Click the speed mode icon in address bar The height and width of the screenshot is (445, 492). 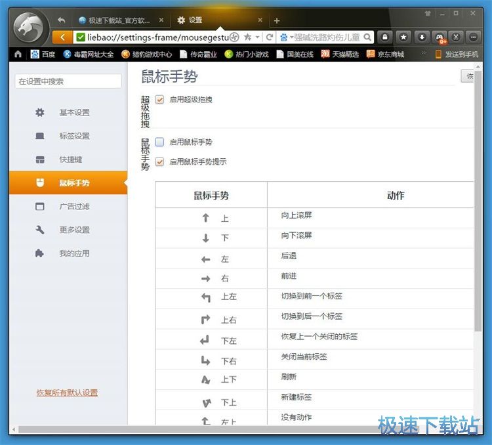(x=234, y=37)
